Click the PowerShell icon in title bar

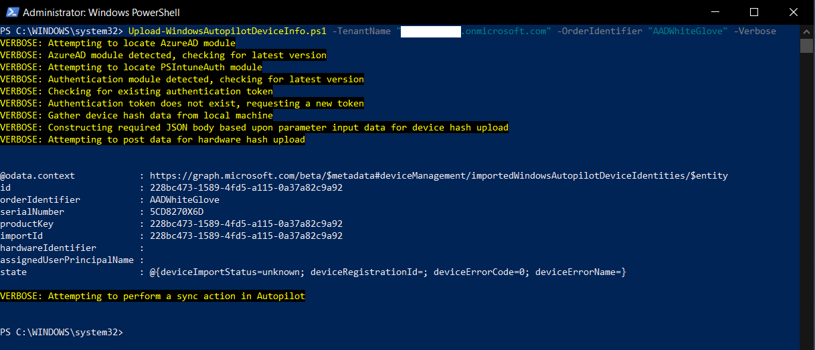click(11, 12)
